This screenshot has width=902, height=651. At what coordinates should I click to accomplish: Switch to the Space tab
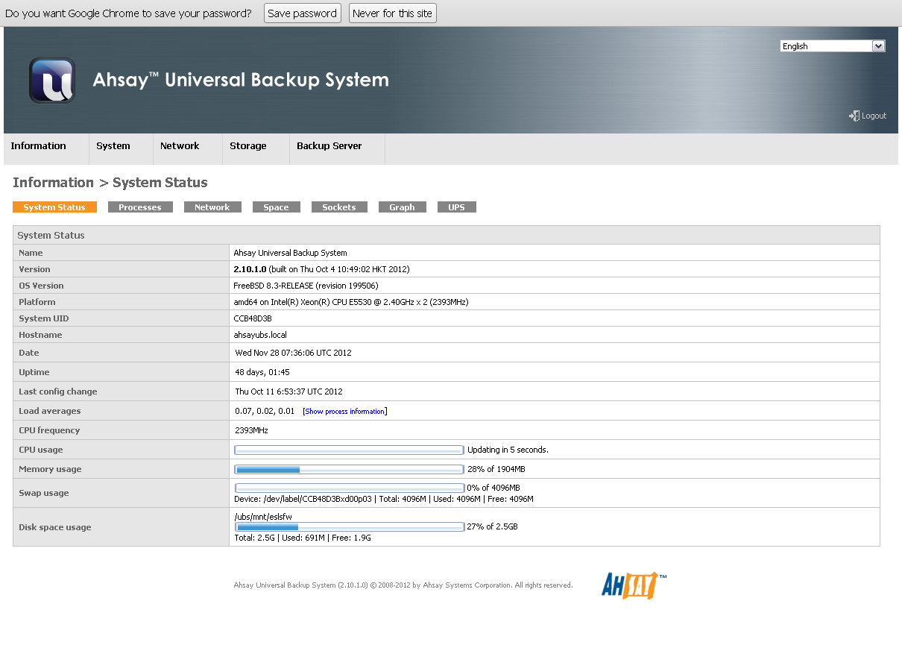click(276, 207)
